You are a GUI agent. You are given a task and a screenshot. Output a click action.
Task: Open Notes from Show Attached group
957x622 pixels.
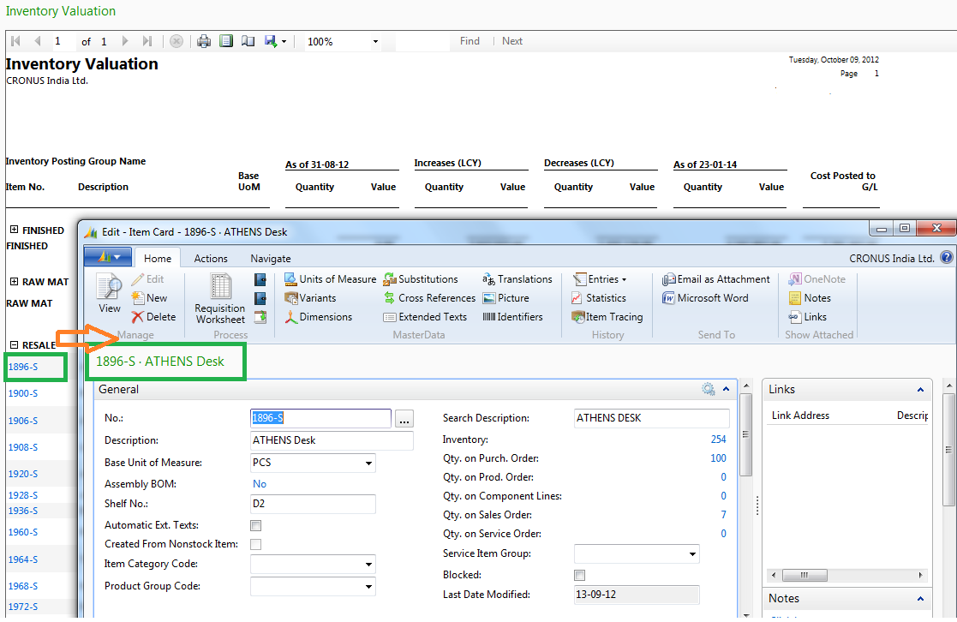(x=810, y=298)
